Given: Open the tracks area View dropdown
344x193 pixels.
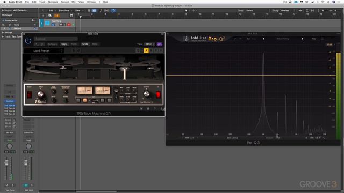Looking at the screenshot, I should click(79, 11).
